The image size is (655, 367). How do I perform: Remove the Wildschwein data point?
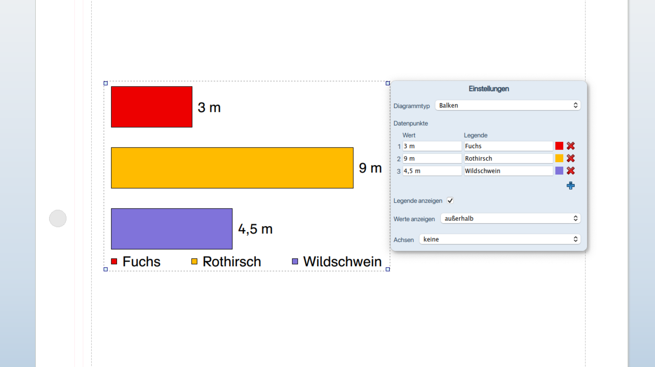(571, 171)
